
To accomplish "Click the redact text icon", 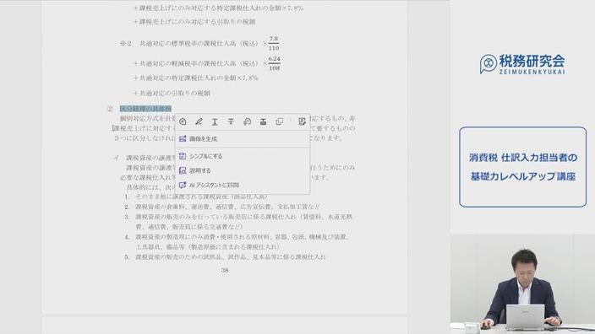I will coord(263,121).
